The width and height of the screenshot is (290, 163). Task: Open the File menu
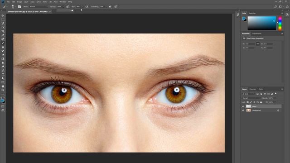coord(8,2)
